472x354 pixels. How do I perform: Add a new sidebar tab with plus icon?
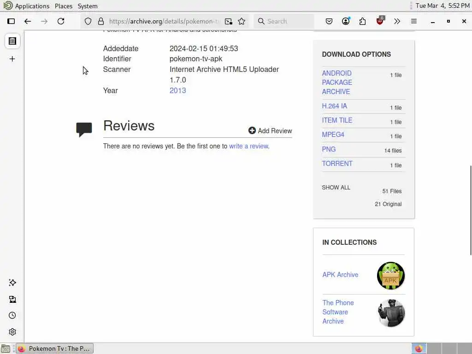point(12,59)
